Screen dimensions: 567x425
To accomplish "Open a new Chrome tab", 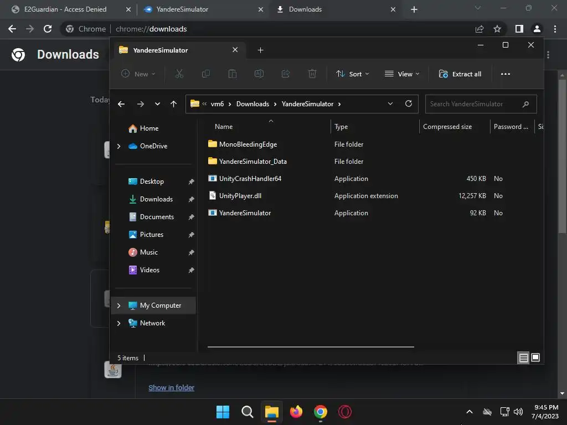I will 414,9.
